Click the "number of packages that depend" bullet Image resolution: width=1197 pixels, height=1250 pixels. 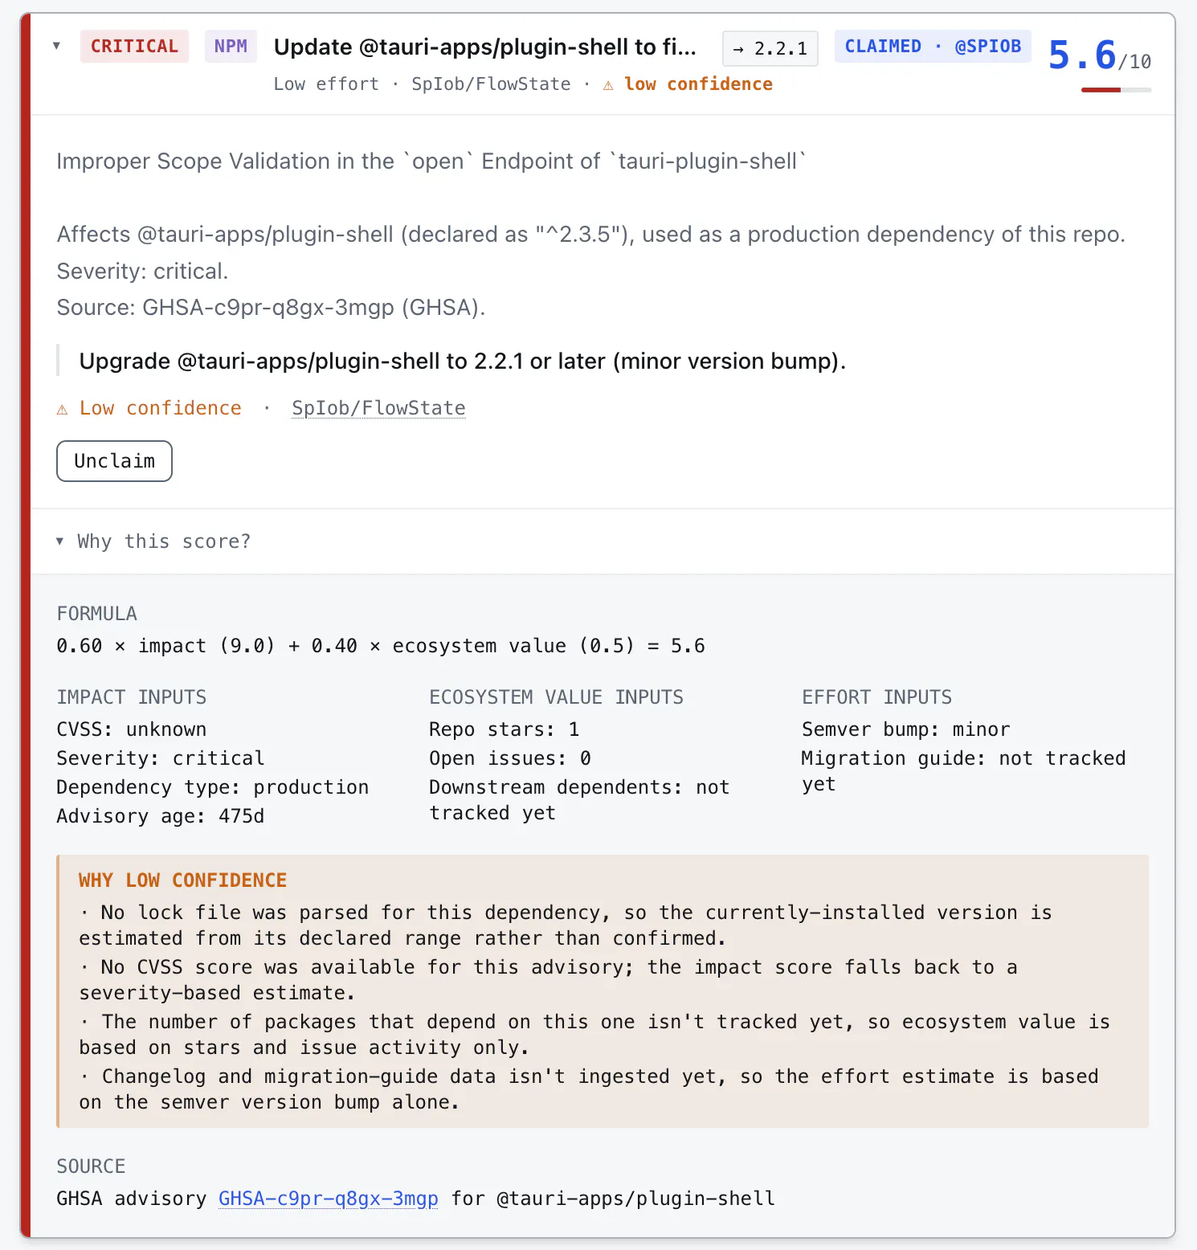point(594,1035)
